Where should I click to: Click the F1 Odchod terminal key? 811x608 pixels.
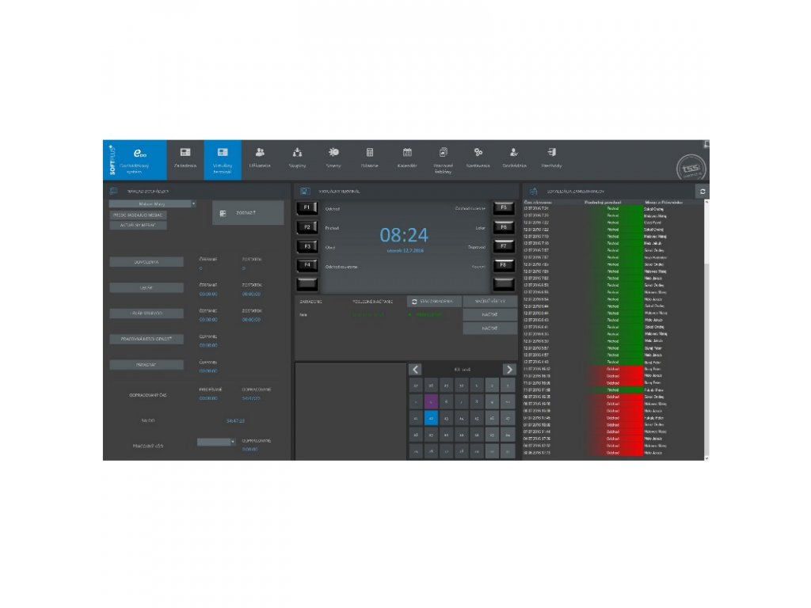pyautogui.click(x=307, y=208)
